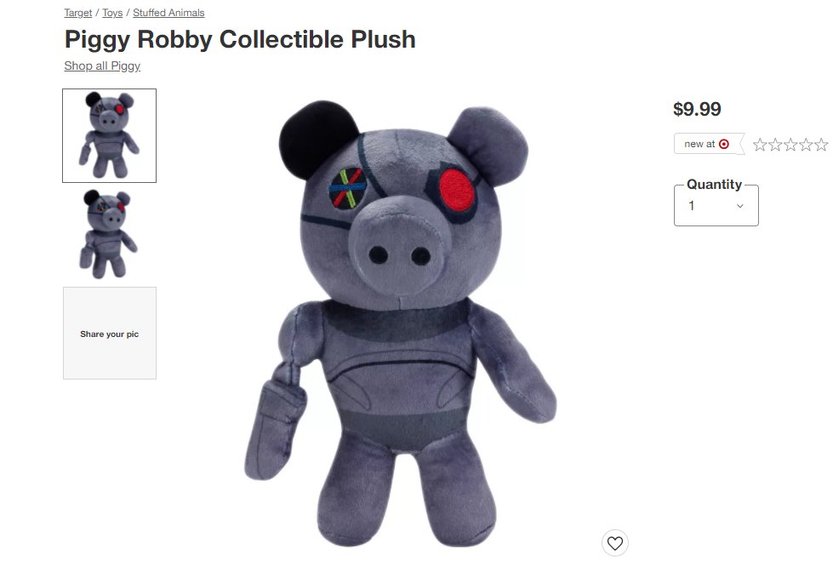Select the second rating star
The height and width of the screenshot is (565, 833).
775,145
